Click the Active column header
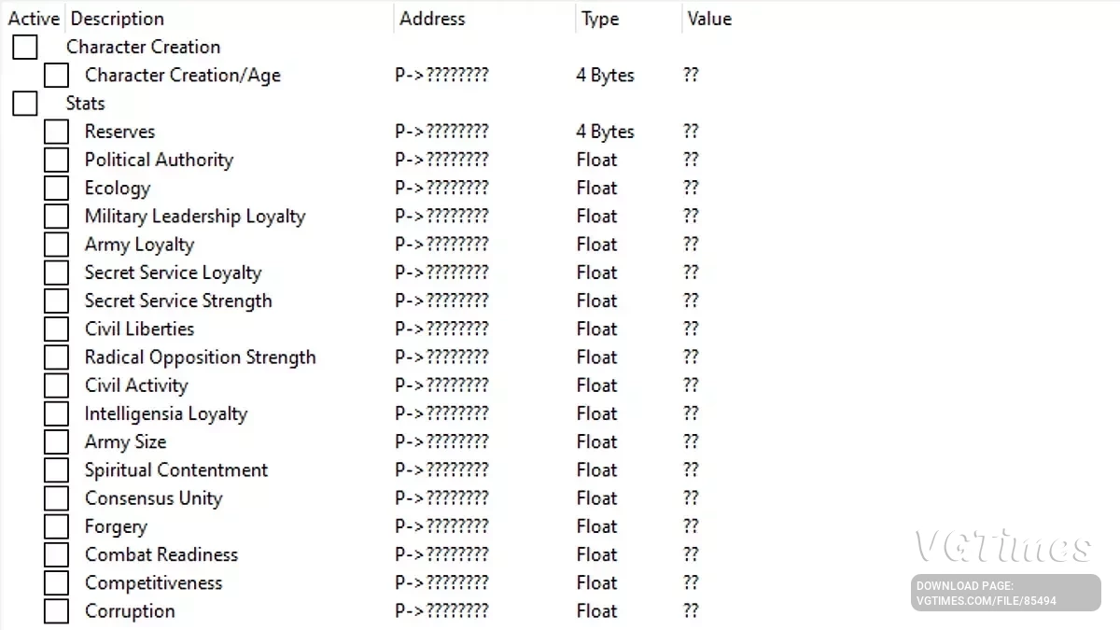The image size is (1120, 630). [34, 19]
